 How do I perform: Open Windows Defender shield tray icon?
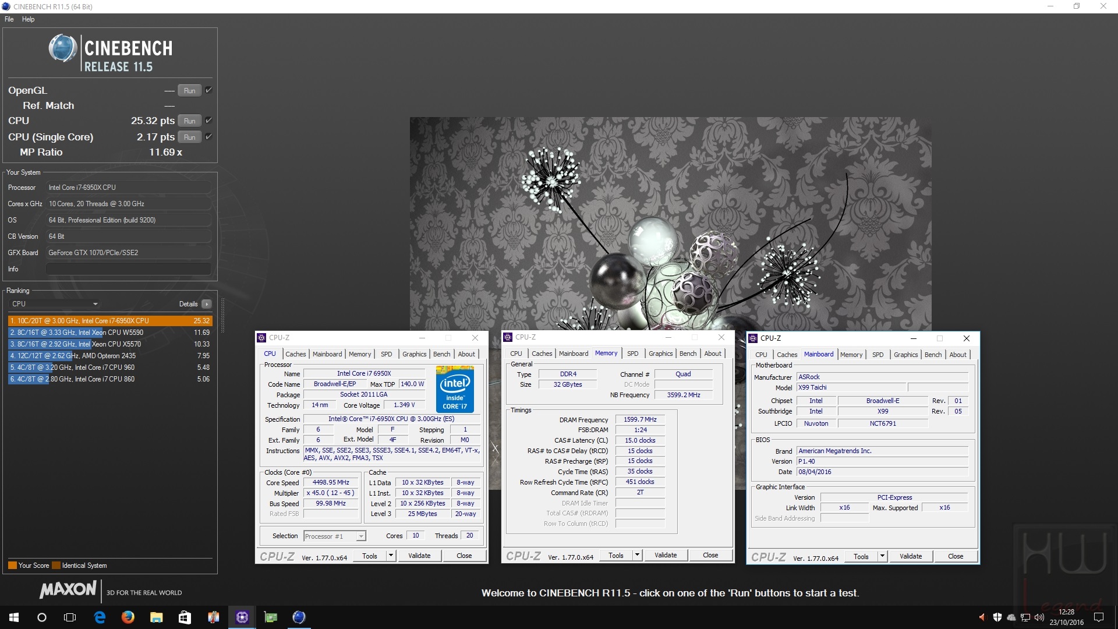tap(997, 617)
